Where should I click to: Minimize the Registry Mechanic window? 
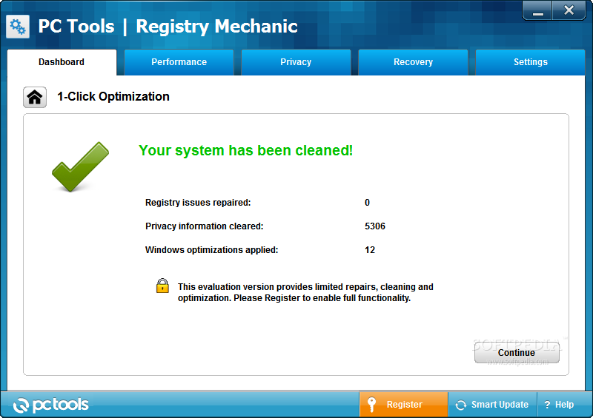(x=537, y=10)
